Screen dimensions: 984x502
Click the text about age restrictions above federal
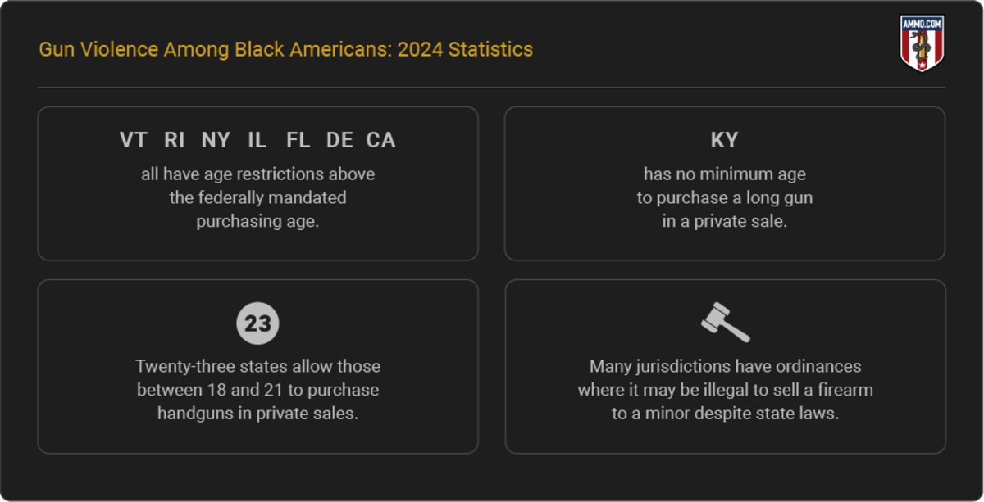[x=257, y=197]
